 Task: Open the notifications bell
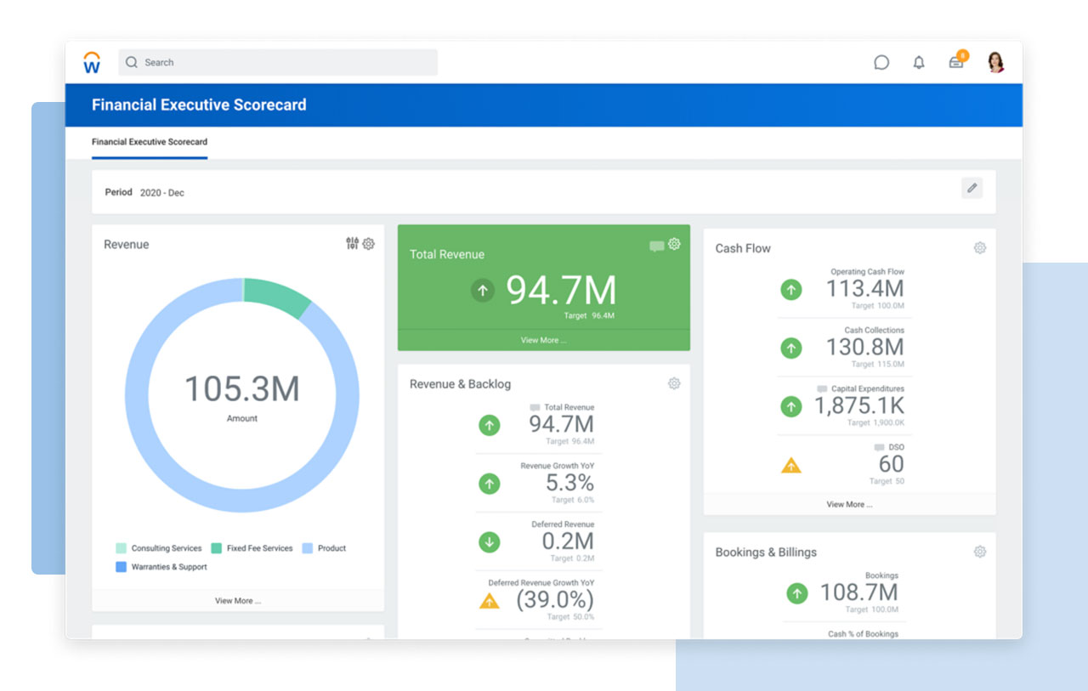[919, 62]
